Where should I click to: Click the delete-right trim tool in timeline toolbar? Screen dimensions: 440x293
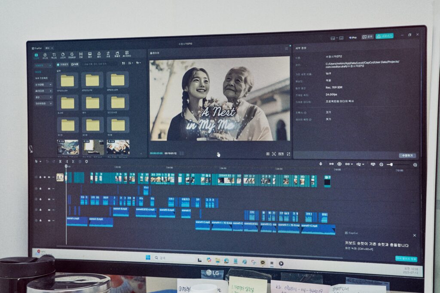click(73, 162)
